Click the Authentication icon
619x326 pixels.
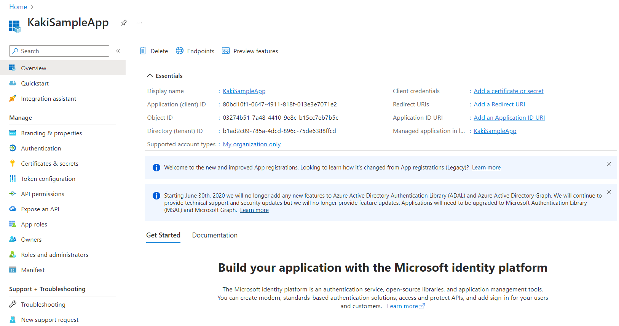pos(13,148)
